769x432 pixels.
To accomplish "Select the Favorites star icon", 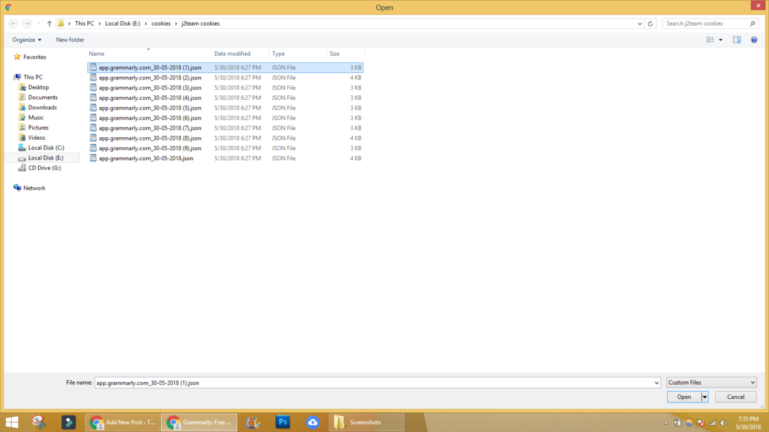I will pos(17,57).
